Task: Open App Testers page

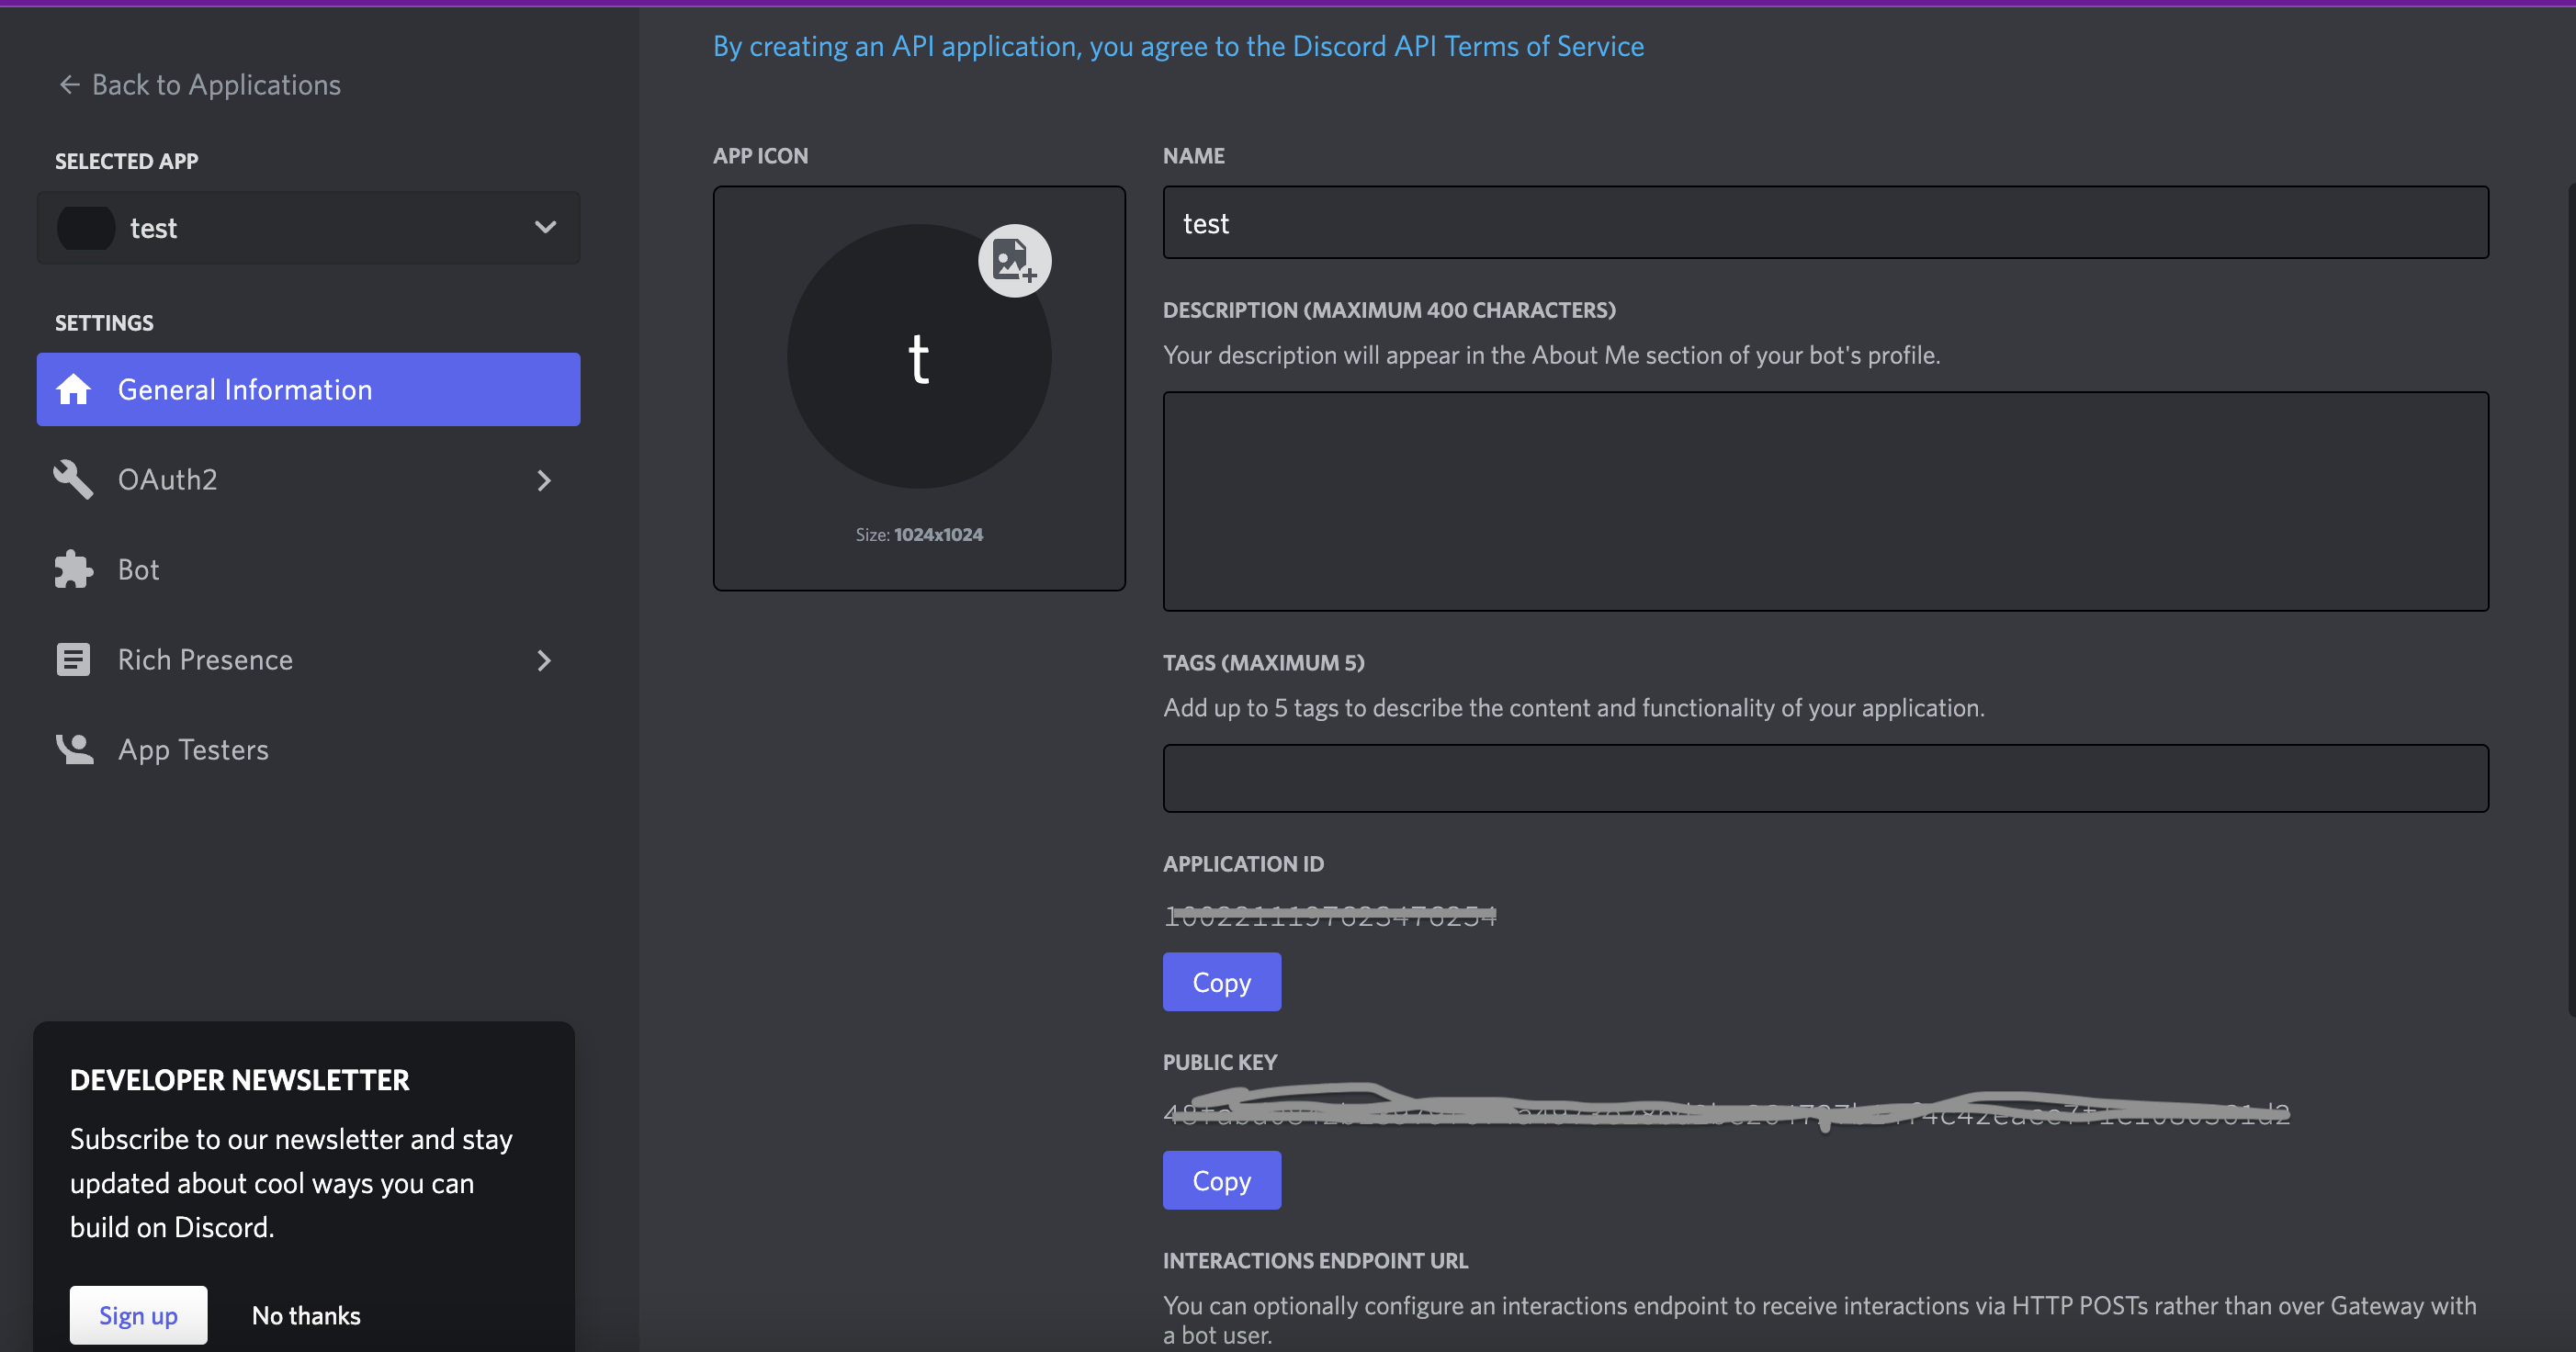Action: click(x=308, y=749)
